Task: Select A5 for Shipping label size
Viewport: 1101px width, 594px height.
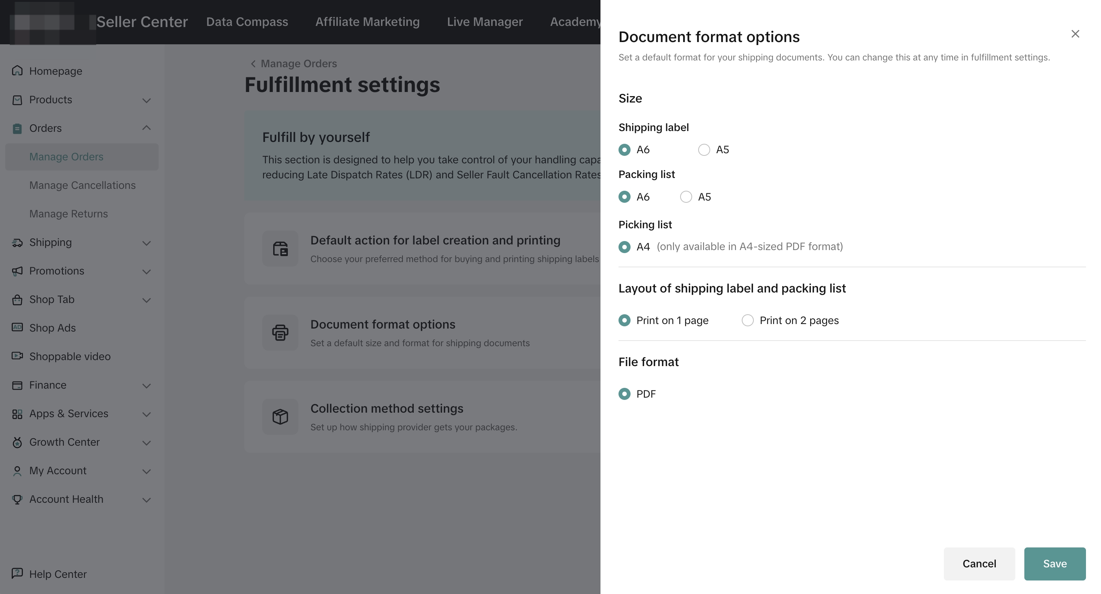Action: (x=704, y=150)
